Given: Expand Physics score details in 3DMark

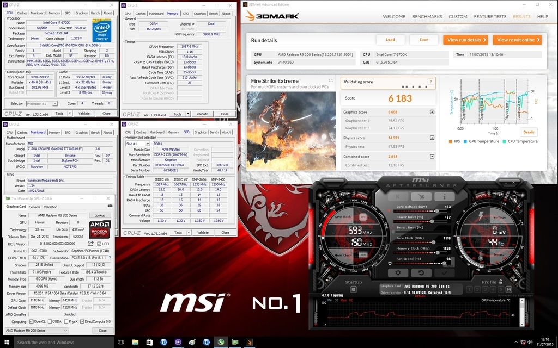Looking at the screenshot, I should pos(432,138).
